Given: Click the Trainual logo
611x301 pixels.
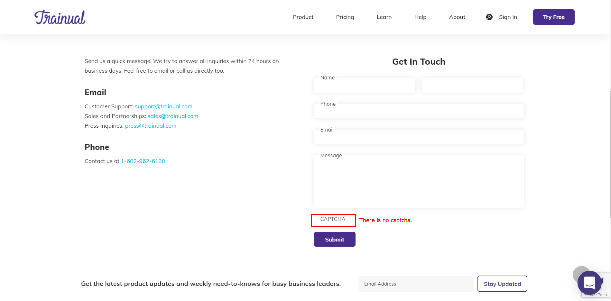Looking at the screenshot, I should pos(60,17).
